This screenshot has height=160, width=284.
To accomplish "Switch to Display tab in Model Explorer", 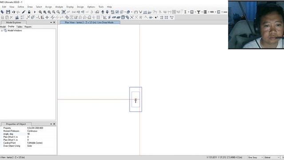I will pos(11,27).
